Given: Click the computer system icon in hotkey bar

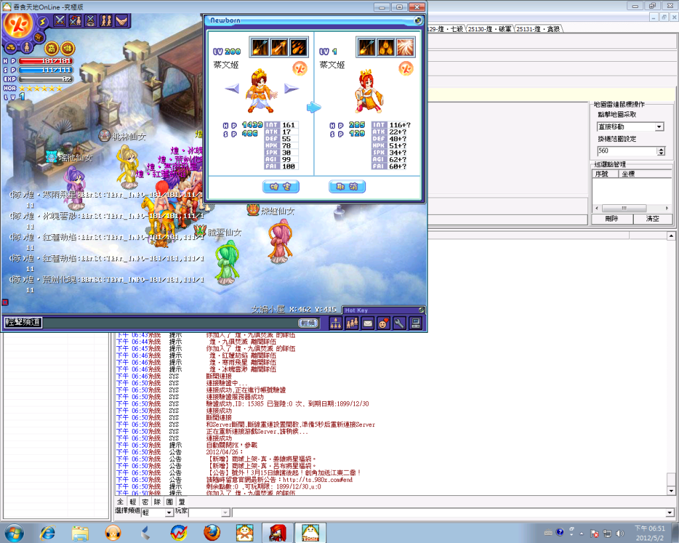Looking at the screenshot, I should point(416,324).
